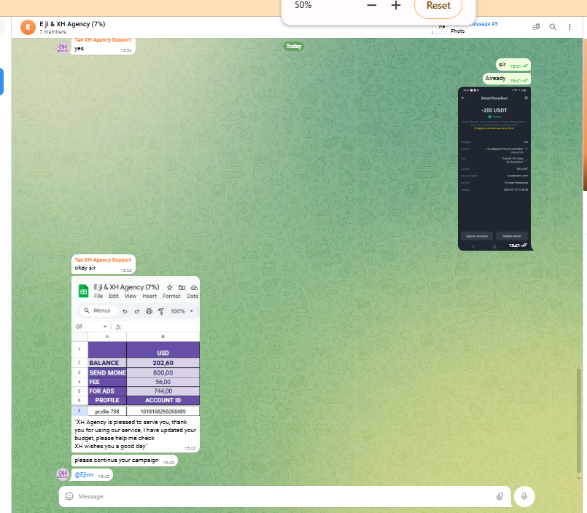587x513 pixels.
Task: Click sender name above okay sir message
Action: click(103, 259)
